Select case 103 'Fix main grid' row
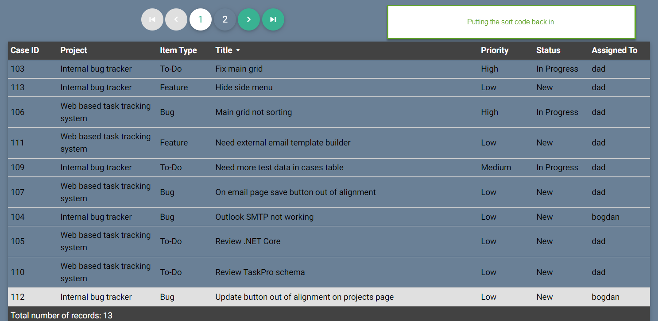Viewport: 658px width, 321px height. tap(239, 69)
